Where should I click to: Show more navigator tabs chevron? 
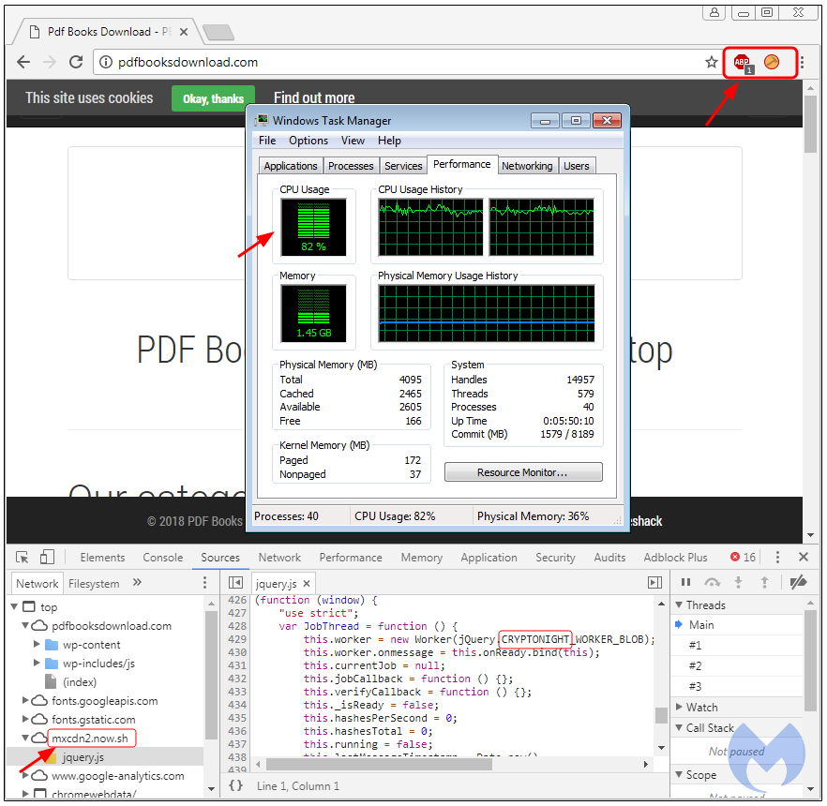click(137, 582)
